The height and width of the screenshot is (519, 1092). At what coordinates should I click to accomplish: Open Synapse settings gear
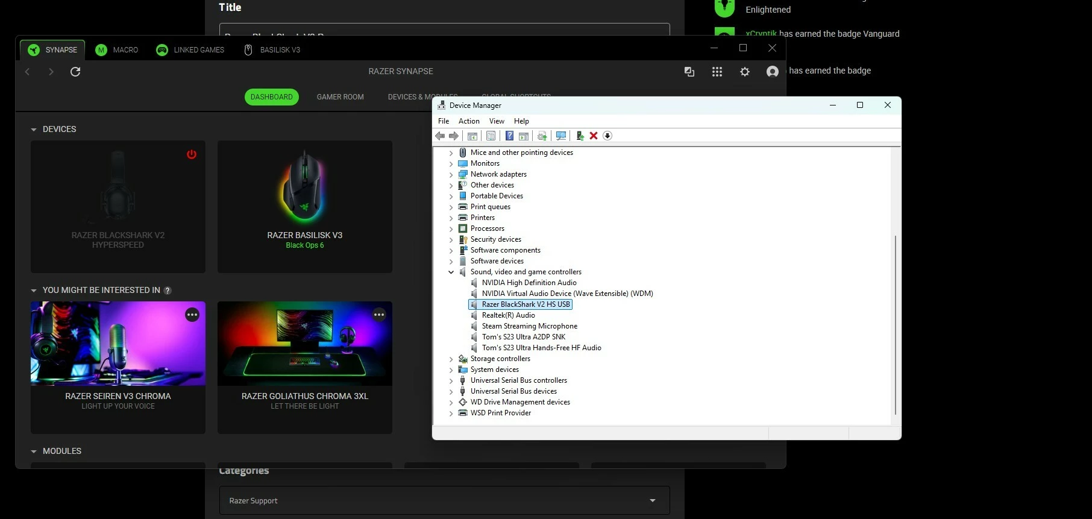(745, 72)
